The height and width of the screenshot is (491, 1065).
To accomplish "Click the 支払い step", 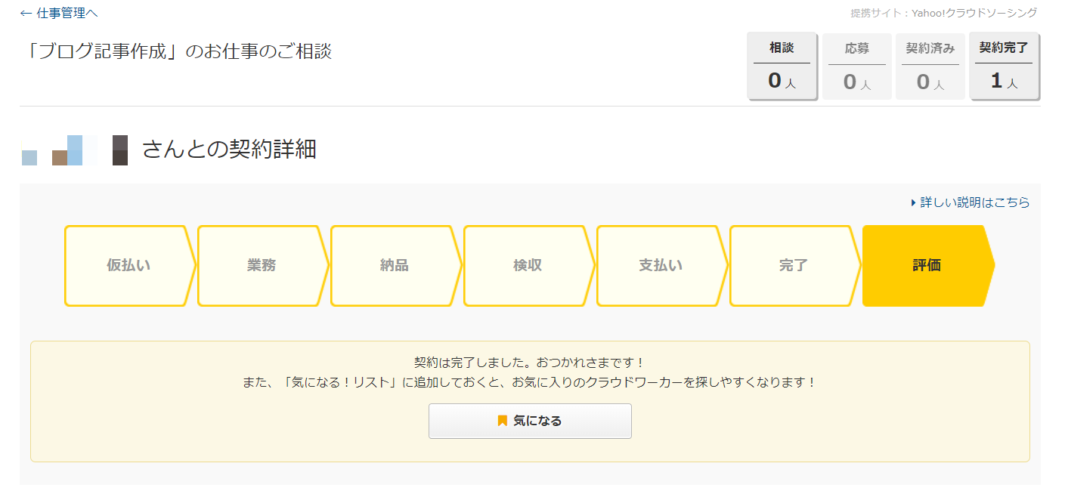I will click(x=661, y=266).
